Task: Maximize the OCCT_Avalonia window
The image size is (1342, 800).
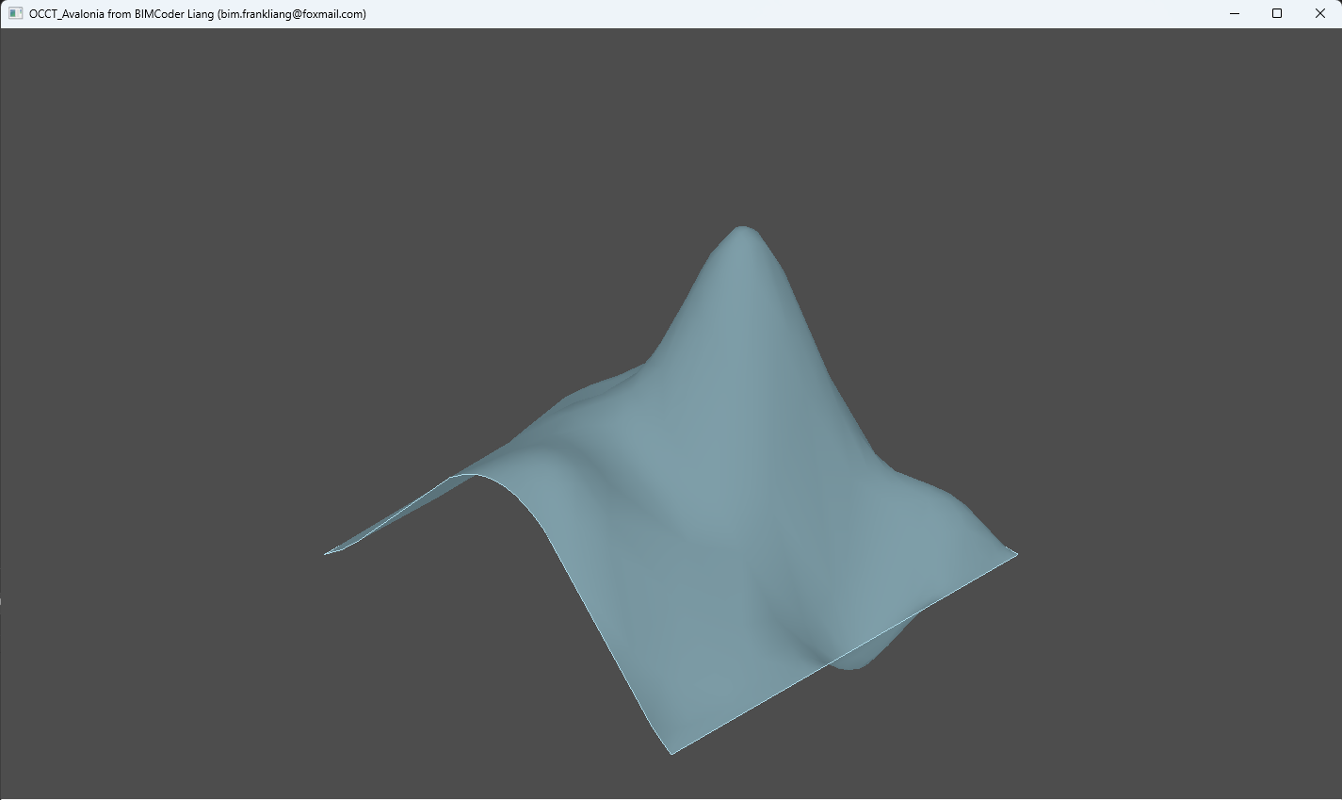Action: [x=1277, y=14]
